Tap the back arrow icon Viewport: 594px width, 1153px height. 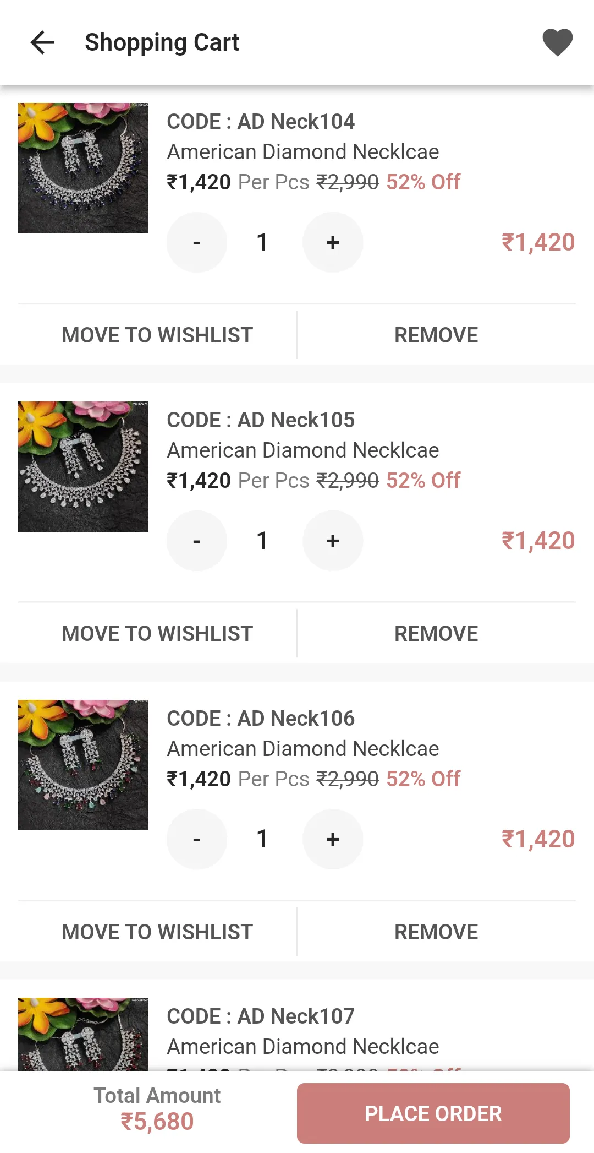tap(42, 42)
